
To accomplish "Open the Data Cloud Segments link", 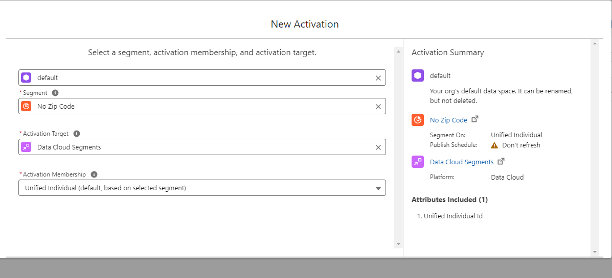I will [462, 162].
